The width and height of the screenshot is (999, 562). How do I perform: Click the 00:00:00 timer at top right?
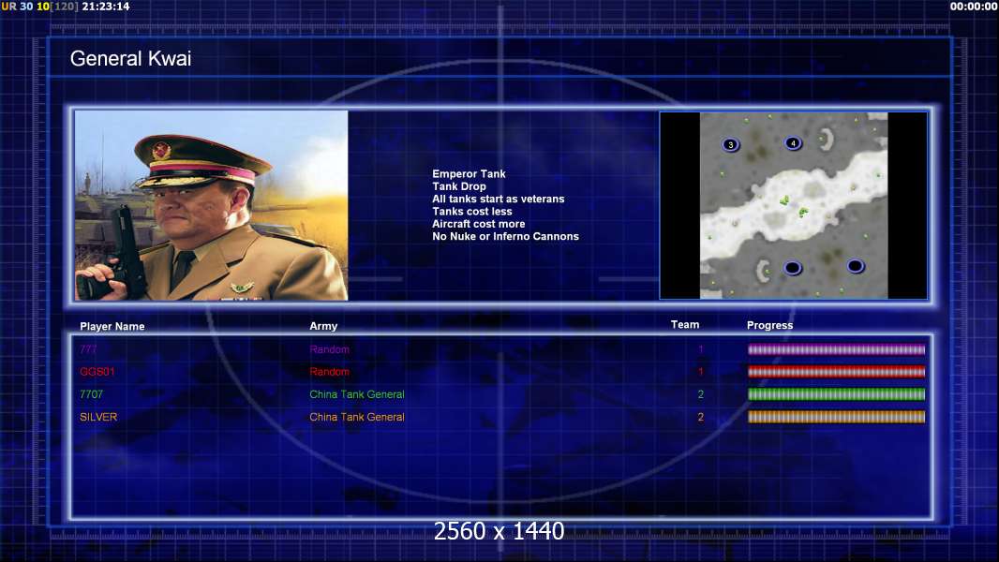pos(974,7)
